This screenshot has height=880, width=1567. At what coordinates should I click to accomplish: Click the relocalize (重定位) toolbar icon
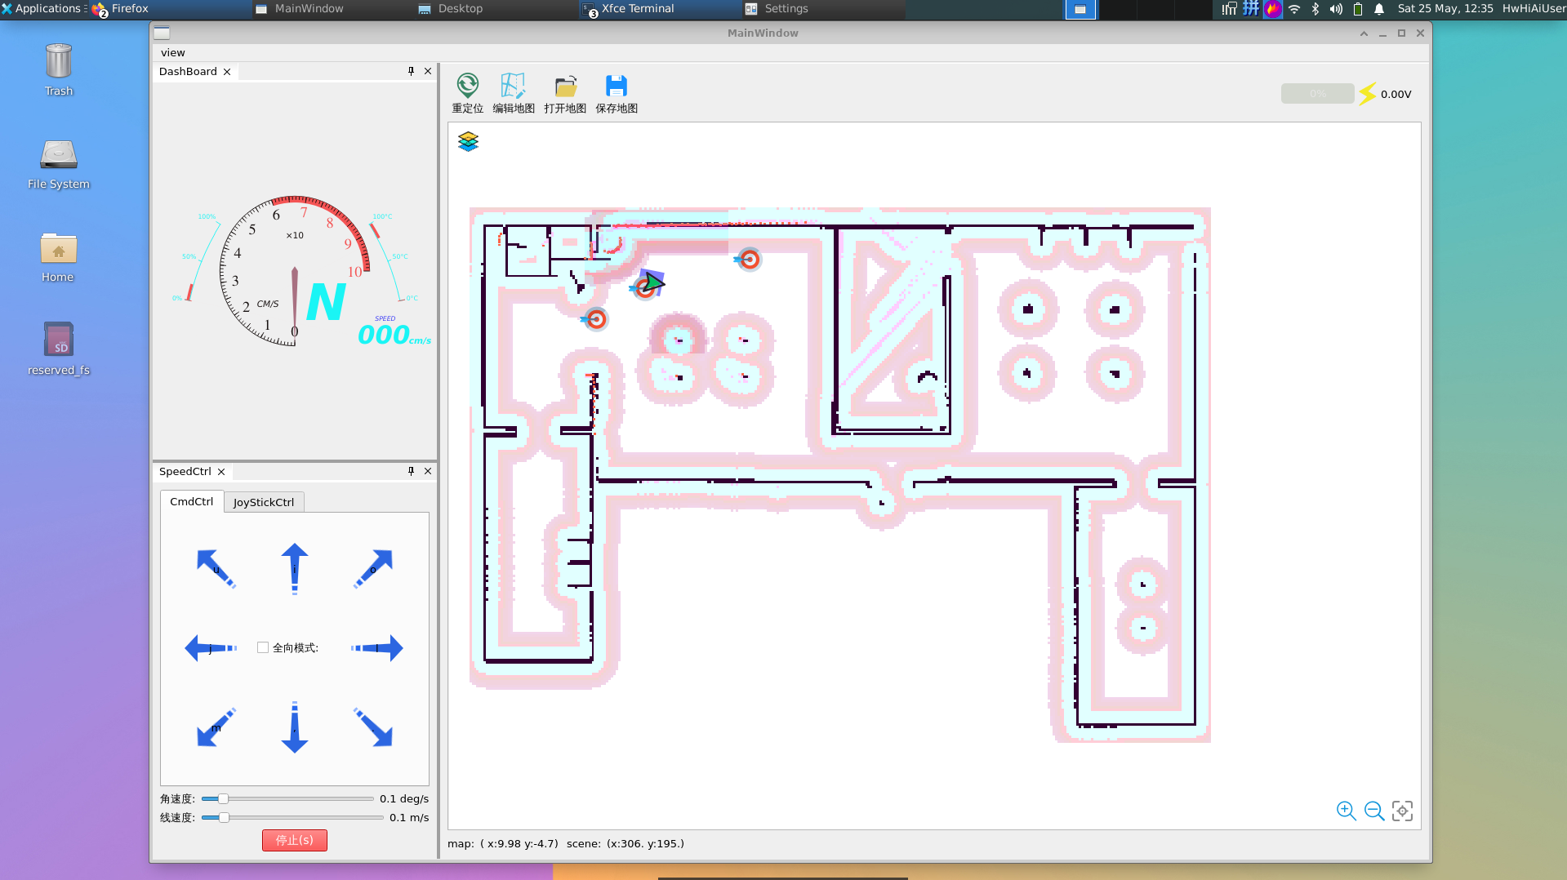click(x=467, y=86)
